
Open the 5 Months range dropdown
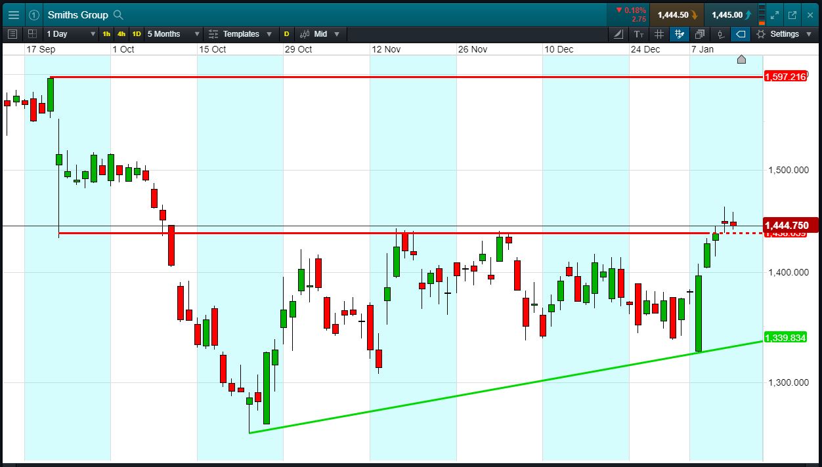click(173, 34)
